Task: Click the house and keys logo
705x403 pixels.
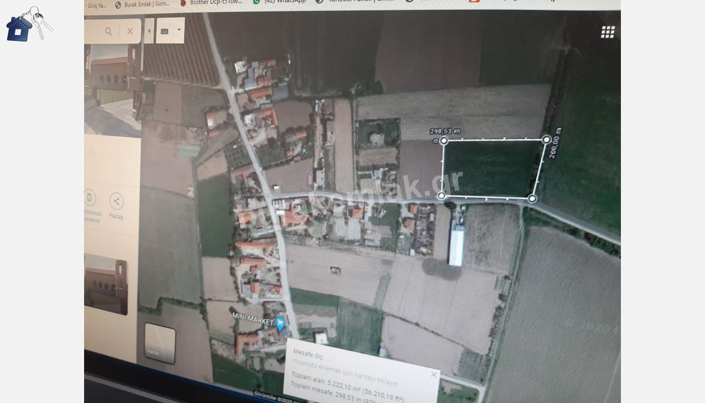Action: coord(29,24)
